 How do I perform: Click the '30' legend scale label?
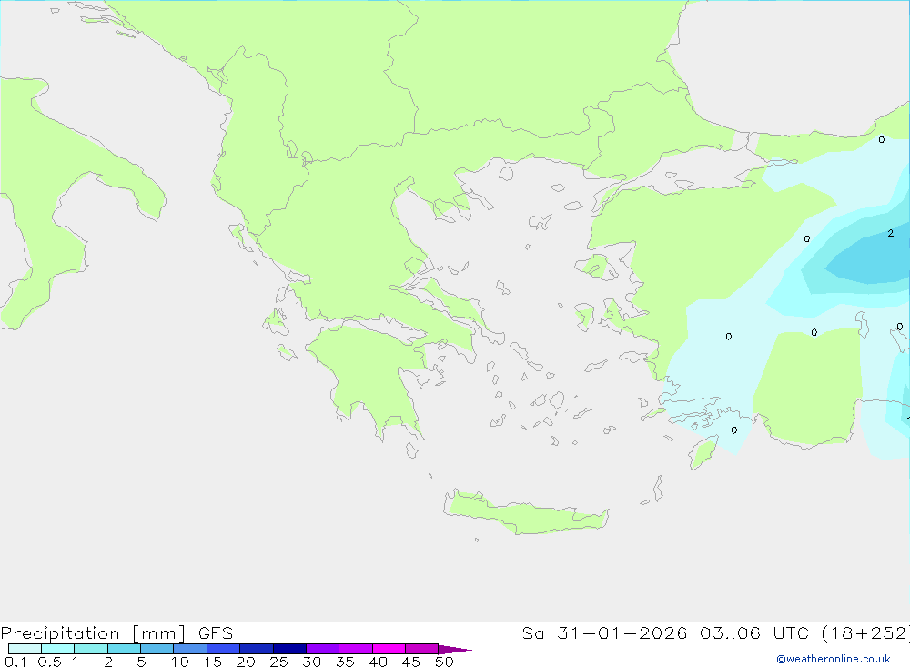tap(312, 662)
